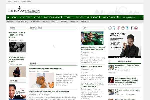Open the WORLD NEWS menu item
The image size is (150, 100).
[110, 17]
